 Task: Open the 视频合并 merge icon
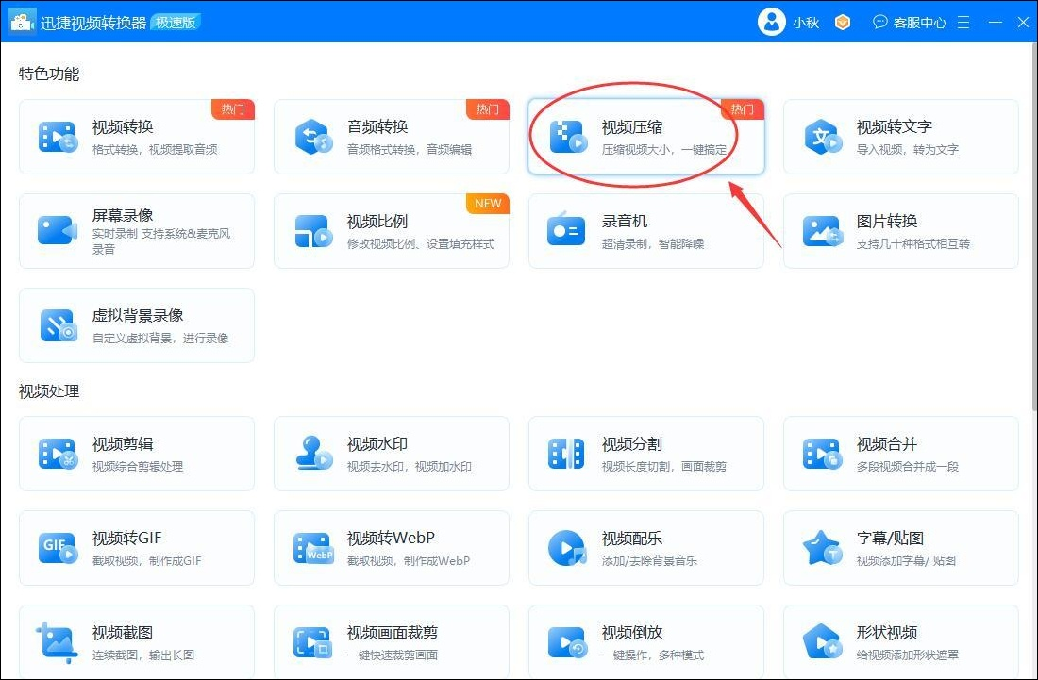pos(822,454)
